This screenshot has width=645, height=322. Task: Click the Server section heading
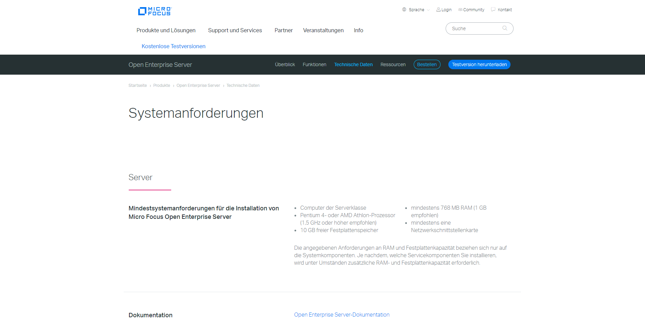click(x=140, y=177)
